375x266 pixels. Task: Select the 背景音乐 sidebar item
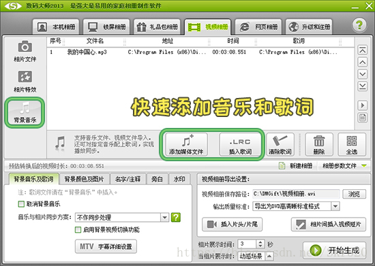coord(25,112)
